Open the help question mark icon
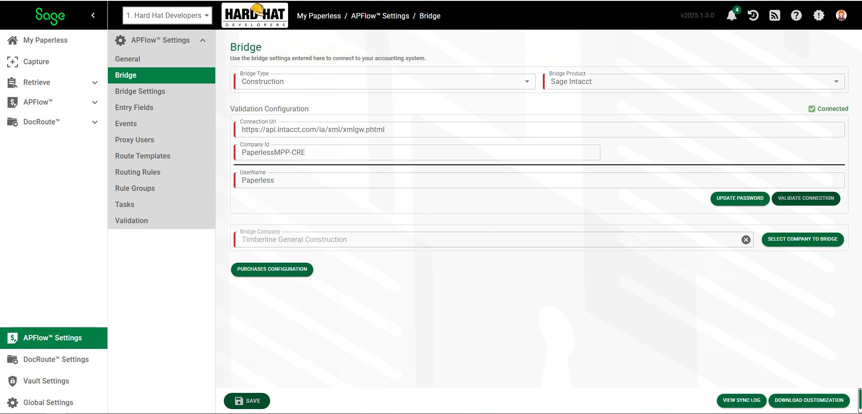 tap(796, 15)
